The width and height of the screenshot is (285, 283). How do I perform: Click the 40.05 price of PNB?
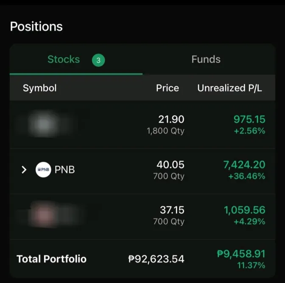171,165
